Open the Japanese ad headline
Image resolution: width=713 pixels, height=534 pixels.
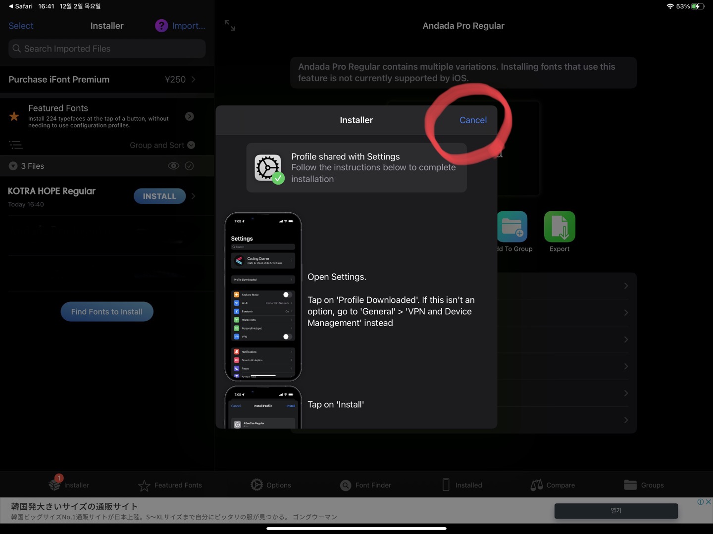point(74,506)
